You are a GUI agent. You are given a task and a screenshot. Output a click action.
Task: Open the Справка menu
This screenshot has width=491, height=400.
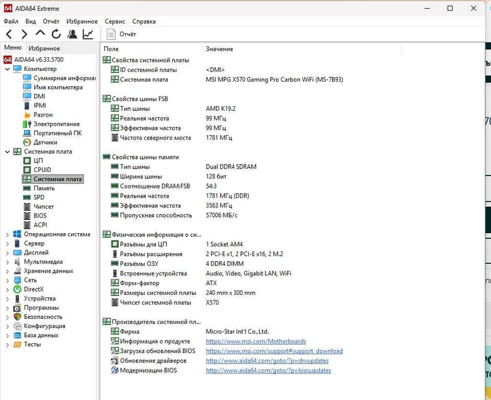[144, 21]
